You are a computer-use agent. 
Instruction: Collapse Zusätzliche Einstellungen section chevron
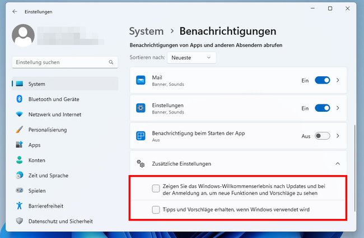point(338,163)
